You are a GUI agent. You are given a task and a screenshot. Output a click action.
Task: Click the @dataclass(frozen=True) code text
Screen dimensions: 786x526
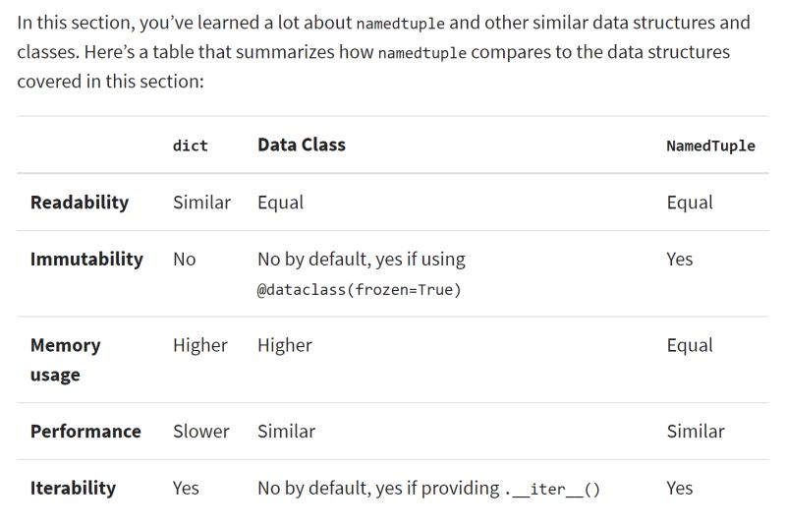point(359,290)
